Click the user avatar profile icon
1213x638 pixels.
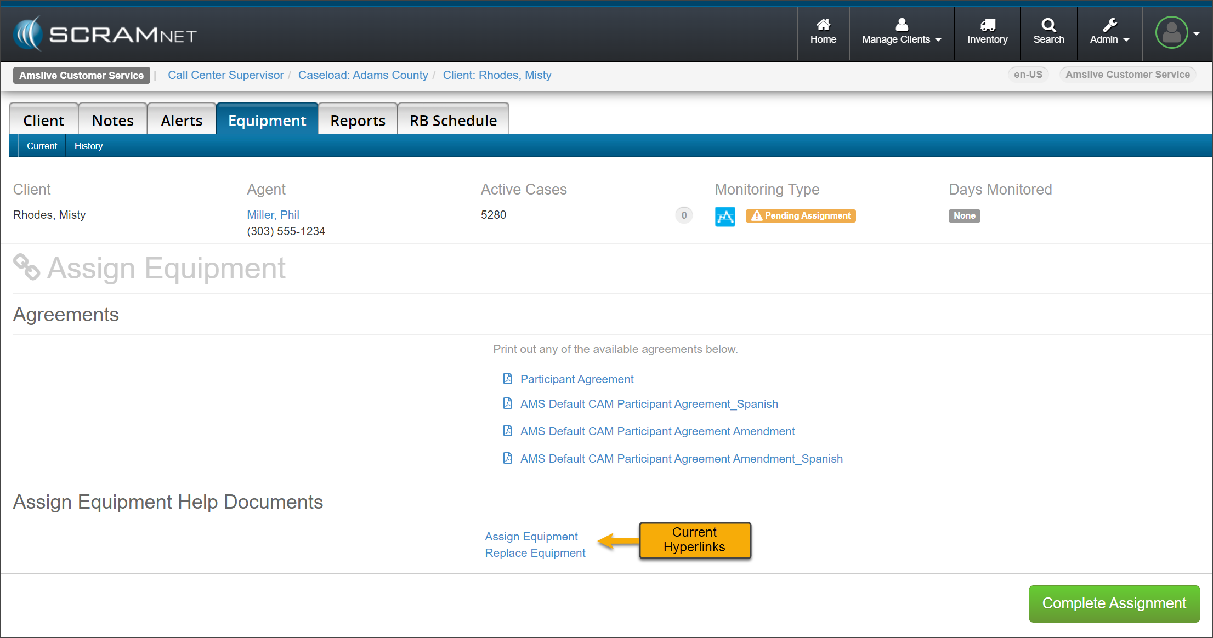pyautogui.click(x=1171, y=33)
